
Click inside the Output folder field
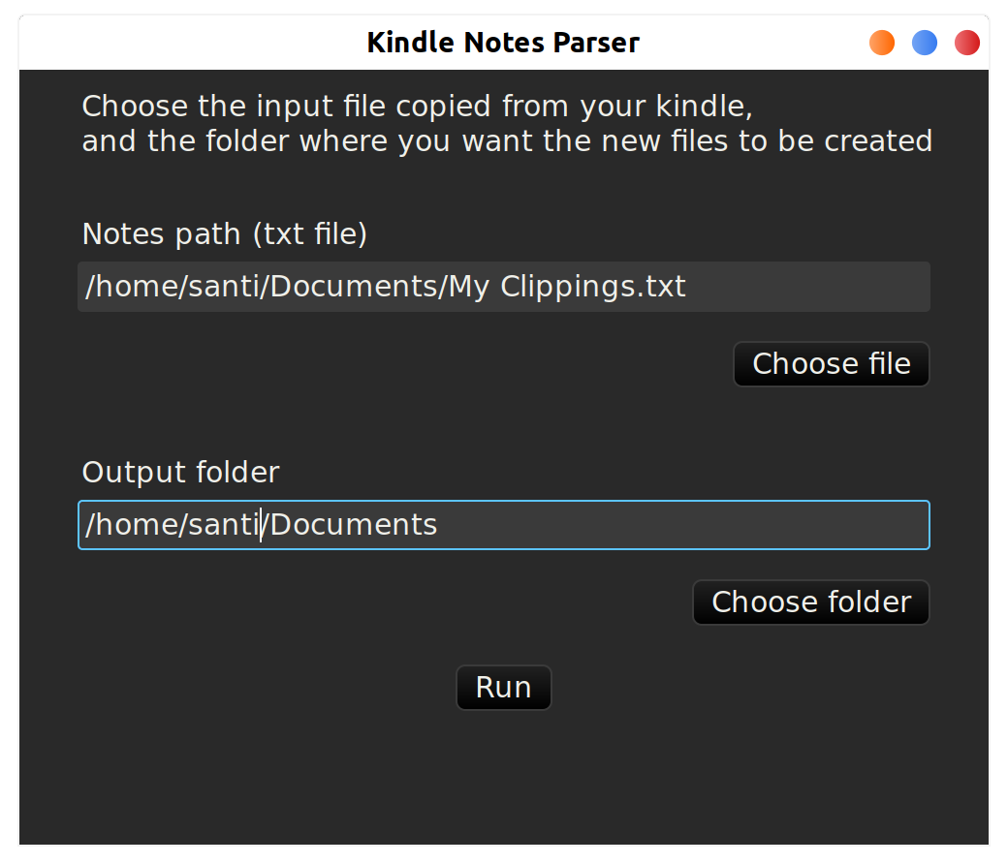click(x=504, y=524)
